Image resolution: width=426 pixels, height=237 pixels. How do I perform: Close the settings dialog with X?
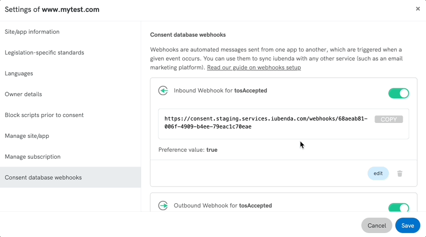click(x=418, y=9)
